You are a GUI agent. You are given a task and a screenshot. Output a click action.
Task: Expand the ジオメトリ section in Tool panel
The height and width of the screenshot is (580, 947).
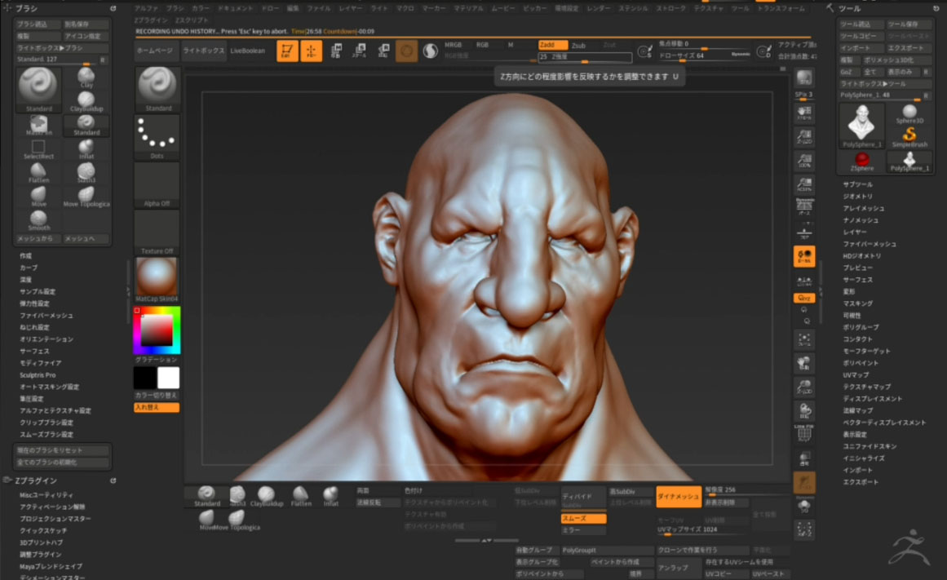tap(857, 197)
